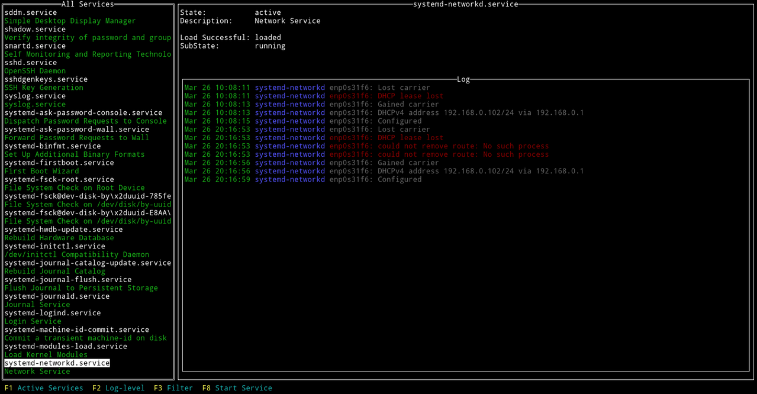Open F2 Log-level option

pyautogui.click(x=118, y=388)
